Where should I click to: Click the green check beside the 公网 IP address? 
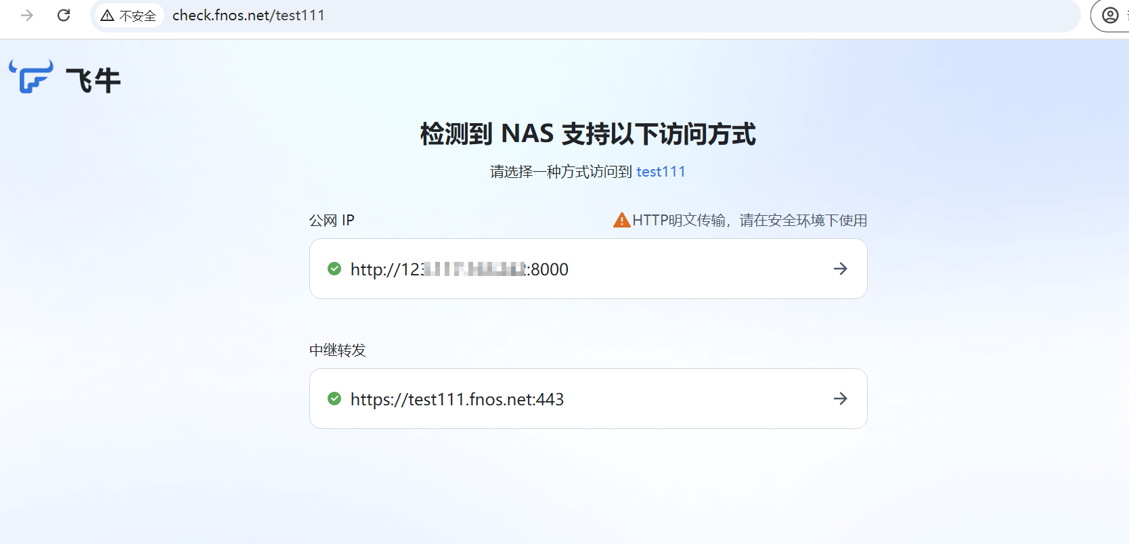pyautogui.click(x=334, y=269)
